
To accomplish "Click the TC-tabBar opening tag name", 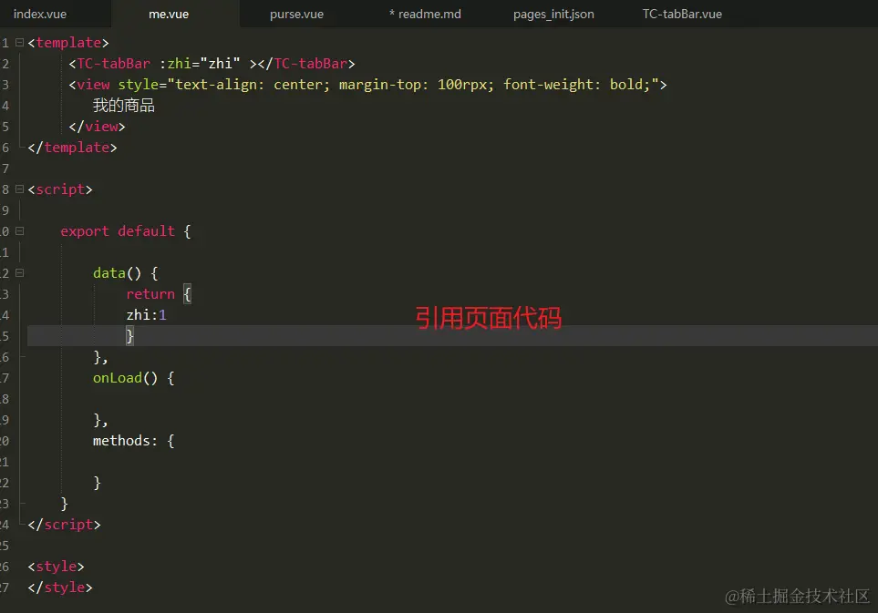I will (114, 64).
